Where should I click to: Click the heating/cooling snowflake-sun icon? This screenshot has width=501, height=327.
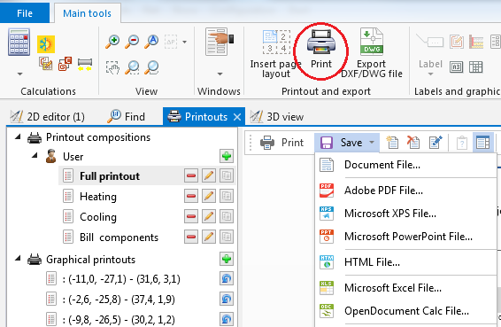(x=46, y=43)
